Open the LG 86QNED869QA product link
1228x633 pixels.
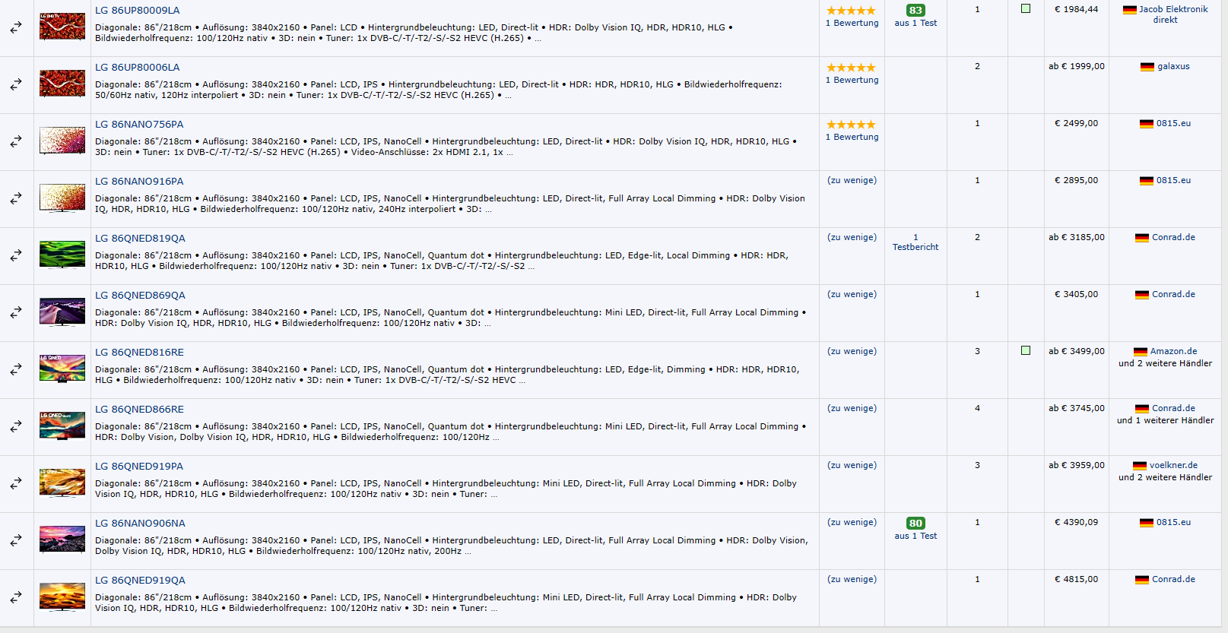pyautogui.click(x=140, y=296)
